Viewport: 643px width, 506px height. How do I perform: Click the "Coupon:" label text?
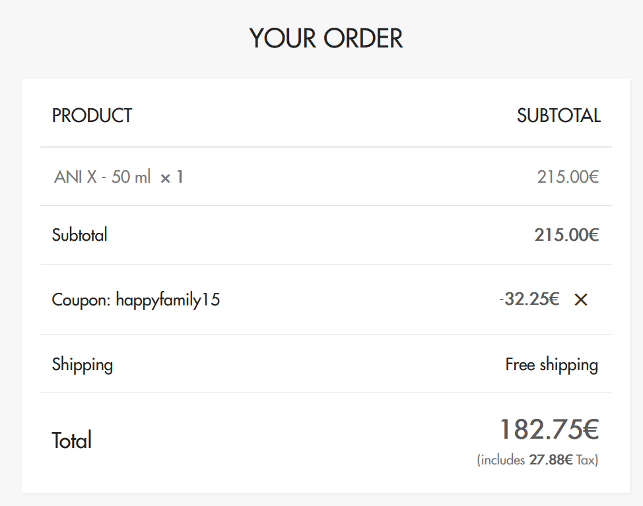(82, 300)
